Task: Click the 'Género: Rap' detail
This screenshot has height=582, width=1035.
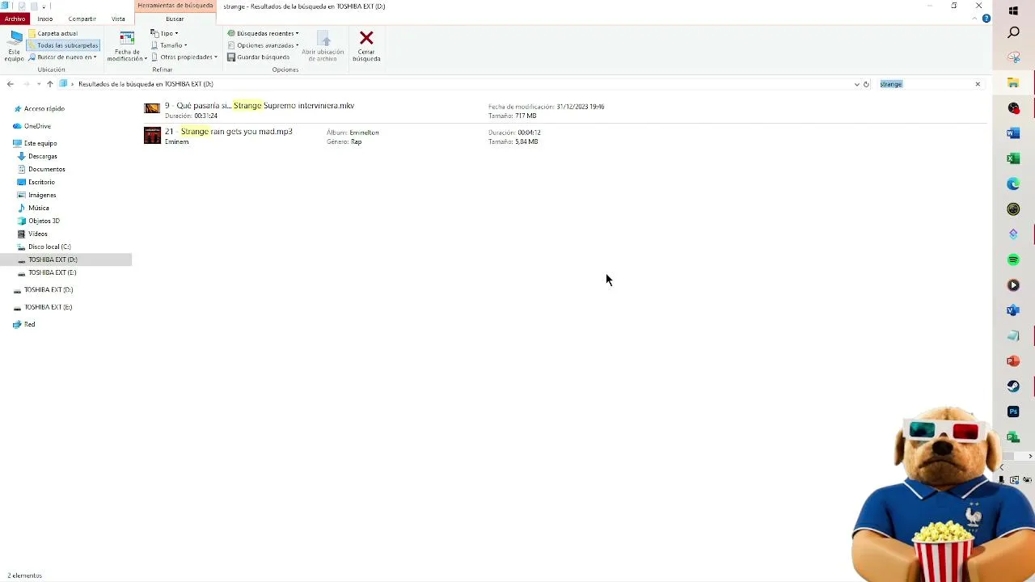Action: click(344, 141)
